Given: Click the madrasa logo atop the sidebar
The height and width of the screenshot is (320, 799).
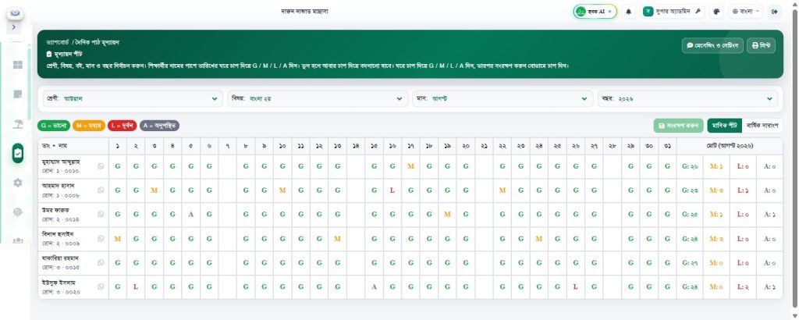Looking at the screenshot, I should [x=16, y=12].
